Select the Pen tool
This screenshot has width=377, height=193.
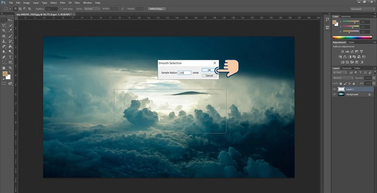click(x=4, y=57)
